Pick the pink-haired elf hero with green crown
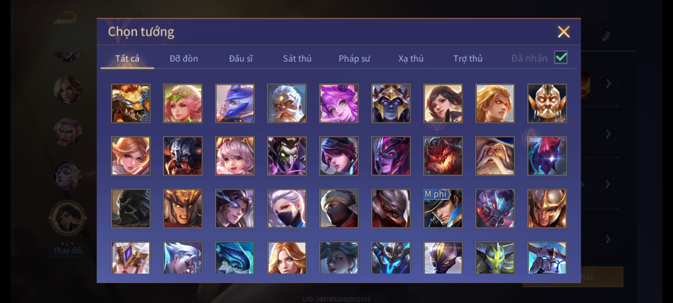673x303 pixels. [x=183, y=103]
